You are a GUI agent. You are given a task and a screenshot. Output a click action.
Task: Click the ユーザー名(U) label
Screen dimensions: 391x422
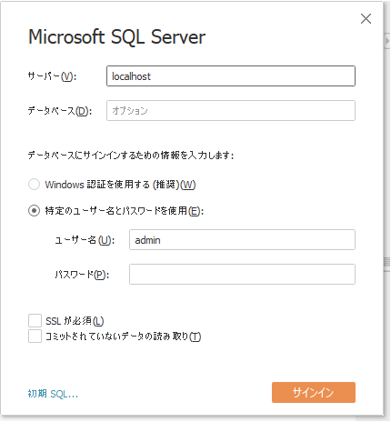tap(85, 240)
